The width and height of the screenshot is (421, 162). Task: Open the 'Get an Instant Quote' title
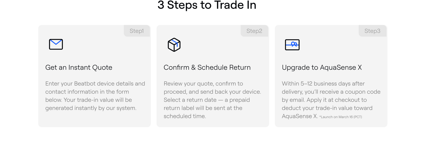tap(79, 67)
